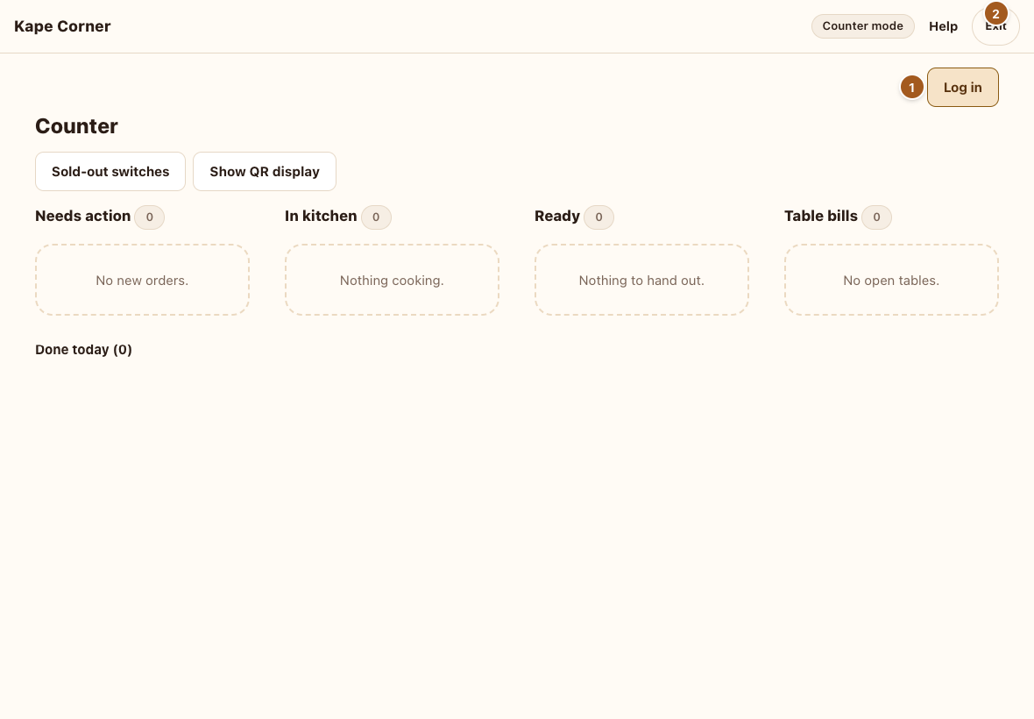Click the Counter mode pill
The width and height of the screenshot is (1034, 719).
pos(862,26)
